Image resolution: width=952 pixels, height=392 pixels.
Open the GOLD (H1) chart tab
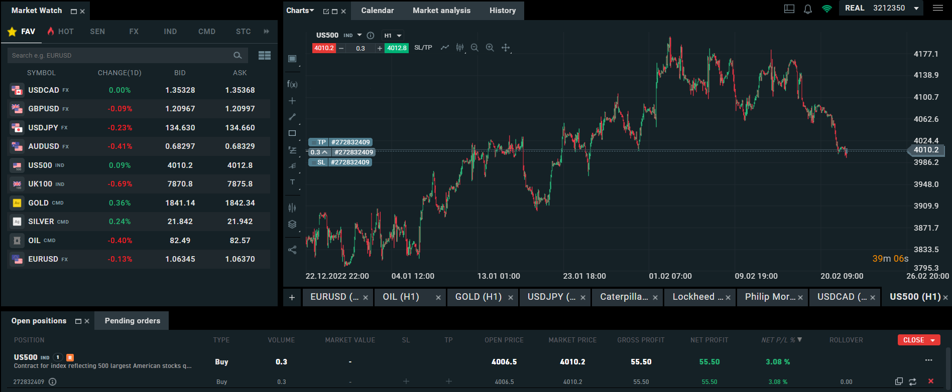point(478,297)
